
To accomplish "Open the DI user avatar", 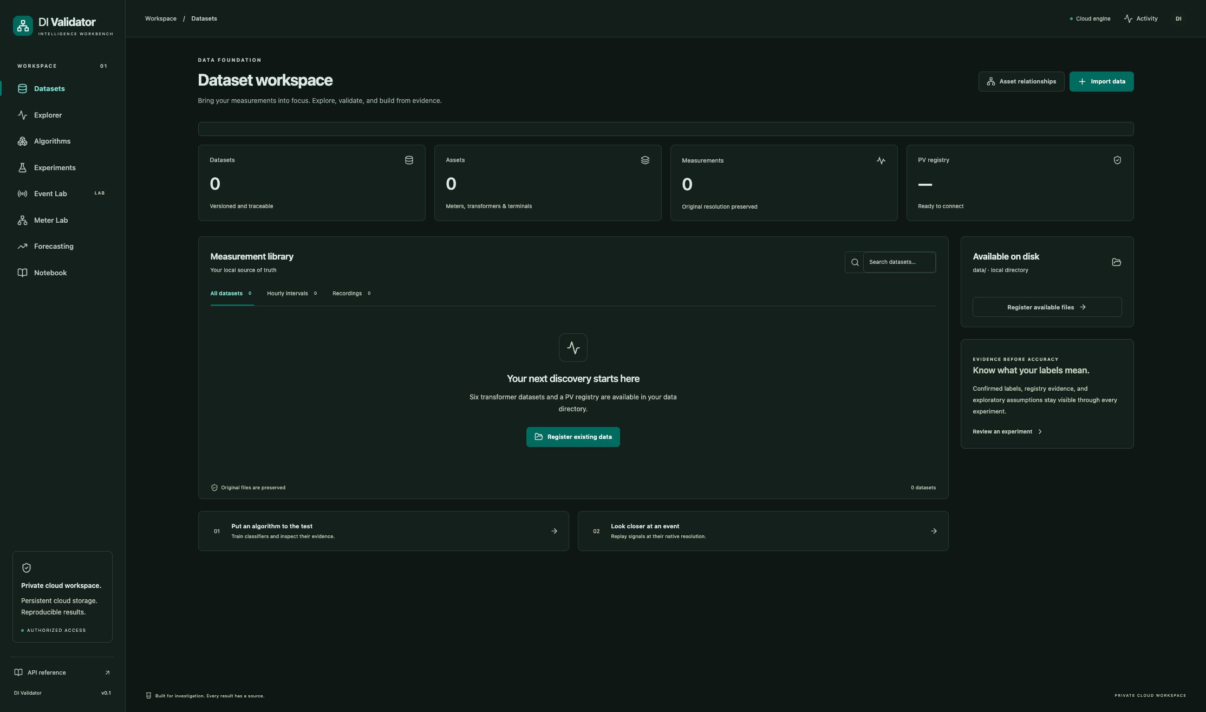I will click(1178, 18).
